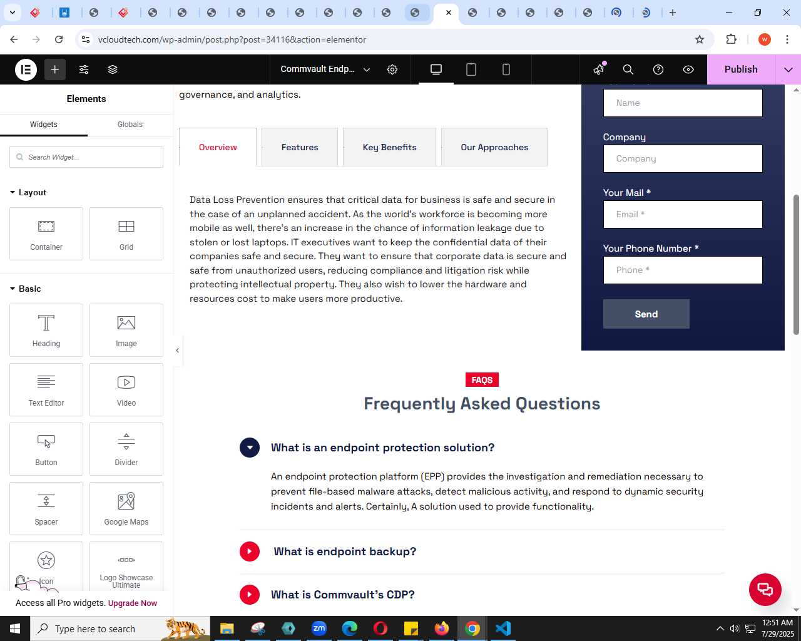Open Site Settings sliders icon
This screenshot has width=801, height=641.
pyautogui.click(x=84, y=69)
